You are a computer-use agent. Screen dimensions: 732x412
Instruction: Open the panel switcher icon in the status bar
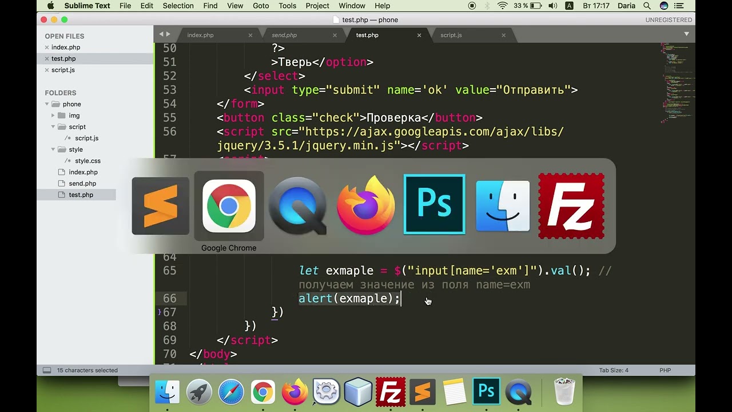(47, 370)
